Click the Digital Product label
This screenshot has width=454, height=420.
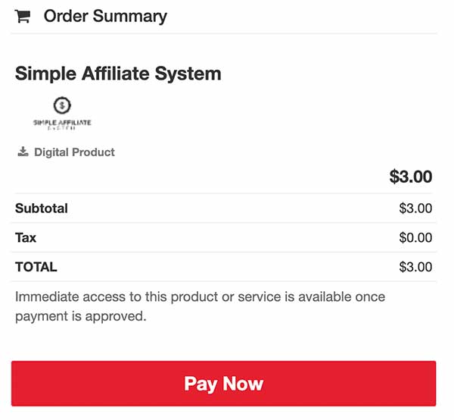[x=74, y=152]
